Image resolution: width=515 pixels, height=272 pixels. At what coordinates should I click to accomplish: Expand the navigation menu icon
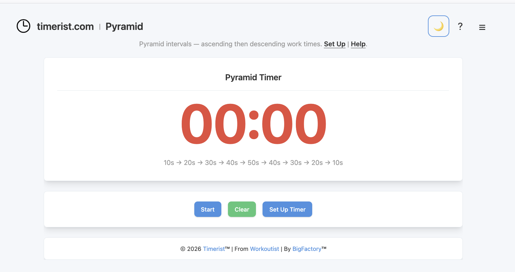point(482,27)
